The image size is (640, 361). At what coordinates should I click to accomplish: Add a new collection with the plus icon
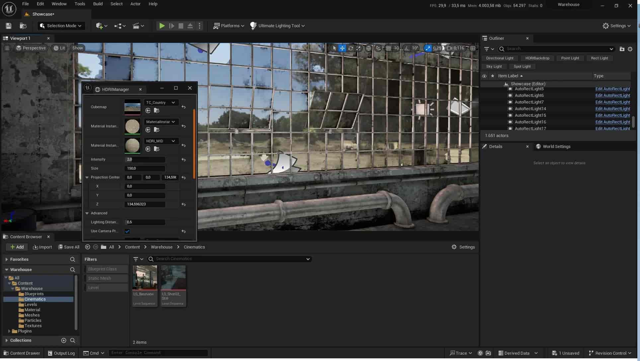pyautogui.click(x=64, y=341)
